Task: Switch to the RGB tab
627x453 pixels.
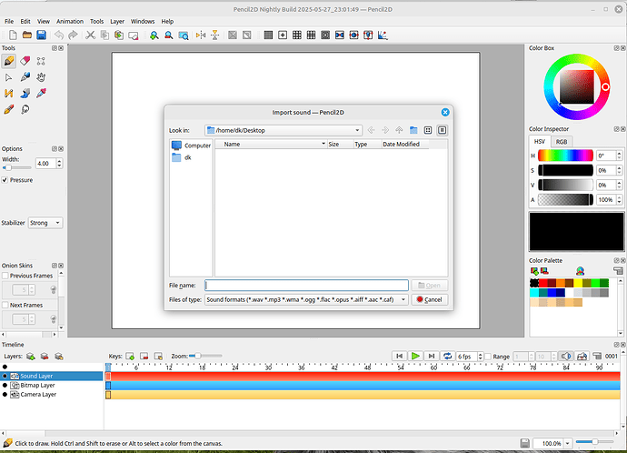Action: click(561, 142)
